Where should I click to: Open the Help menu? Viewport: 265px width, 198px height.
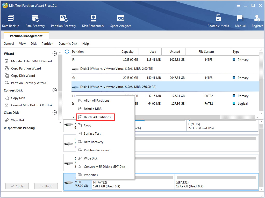pyautogui.click(x=85, y=44)
